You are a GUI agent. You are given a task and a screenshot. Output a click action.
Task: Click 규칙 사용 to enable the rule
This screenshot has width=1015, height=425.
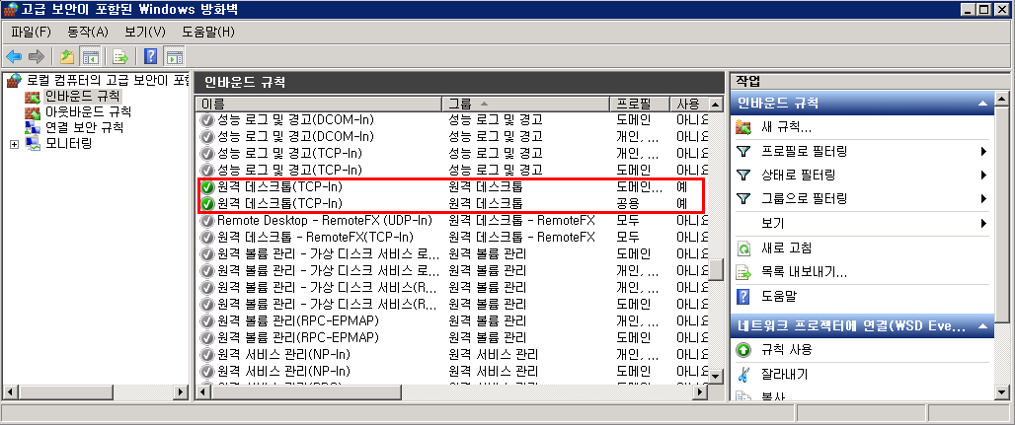[787, 350]
